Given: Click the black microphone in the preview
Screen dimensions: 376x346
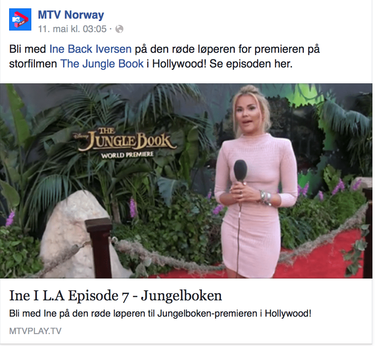Looking at the screenshot, I should pos(240,171).
